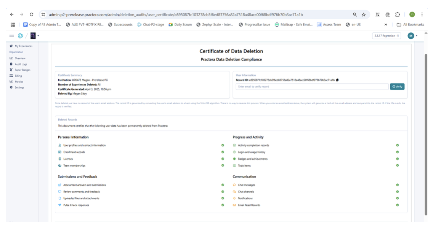Screen dimensions: 436x232
Task: Click the Practera logo in the header
Action: 21,36
